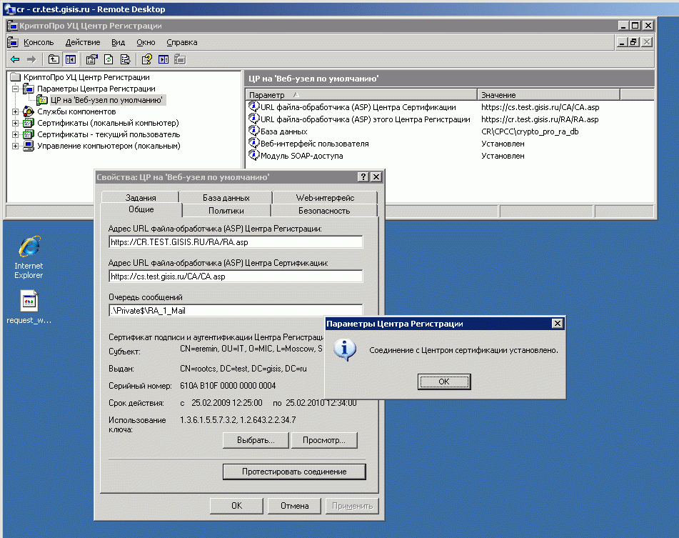The width and height of the screenshot is (679, 538).
Task: Click the Параметры Центра Регистрации node icon
Action: (x=29, y=89)
